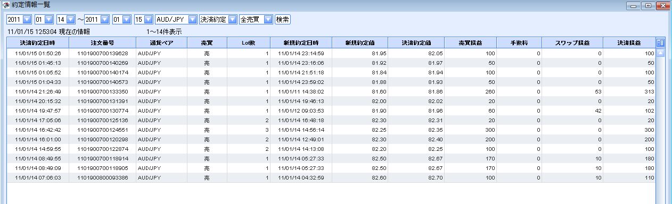Image resolution: width=672 pixels, height=204 pixels.
Task: Click trade profit value 260
Action: (490, 92)
